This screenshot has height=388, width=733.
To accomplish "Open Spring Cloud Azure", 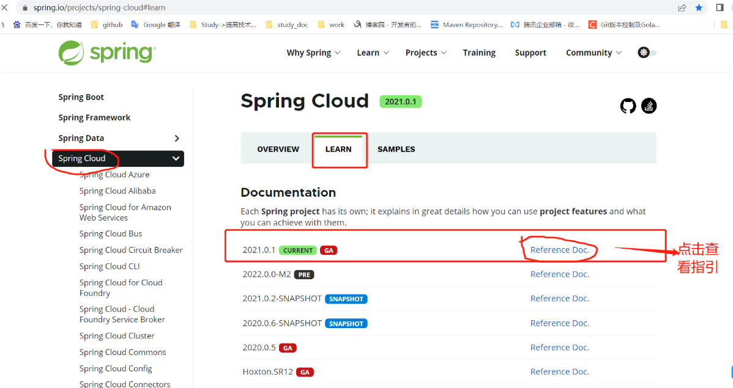I will click(x=114, y=175).
